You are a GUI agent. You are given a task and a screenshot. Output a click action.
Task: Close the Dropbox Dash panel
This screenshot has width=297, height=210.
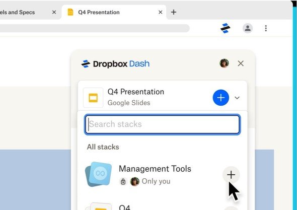tap(241, 63)
